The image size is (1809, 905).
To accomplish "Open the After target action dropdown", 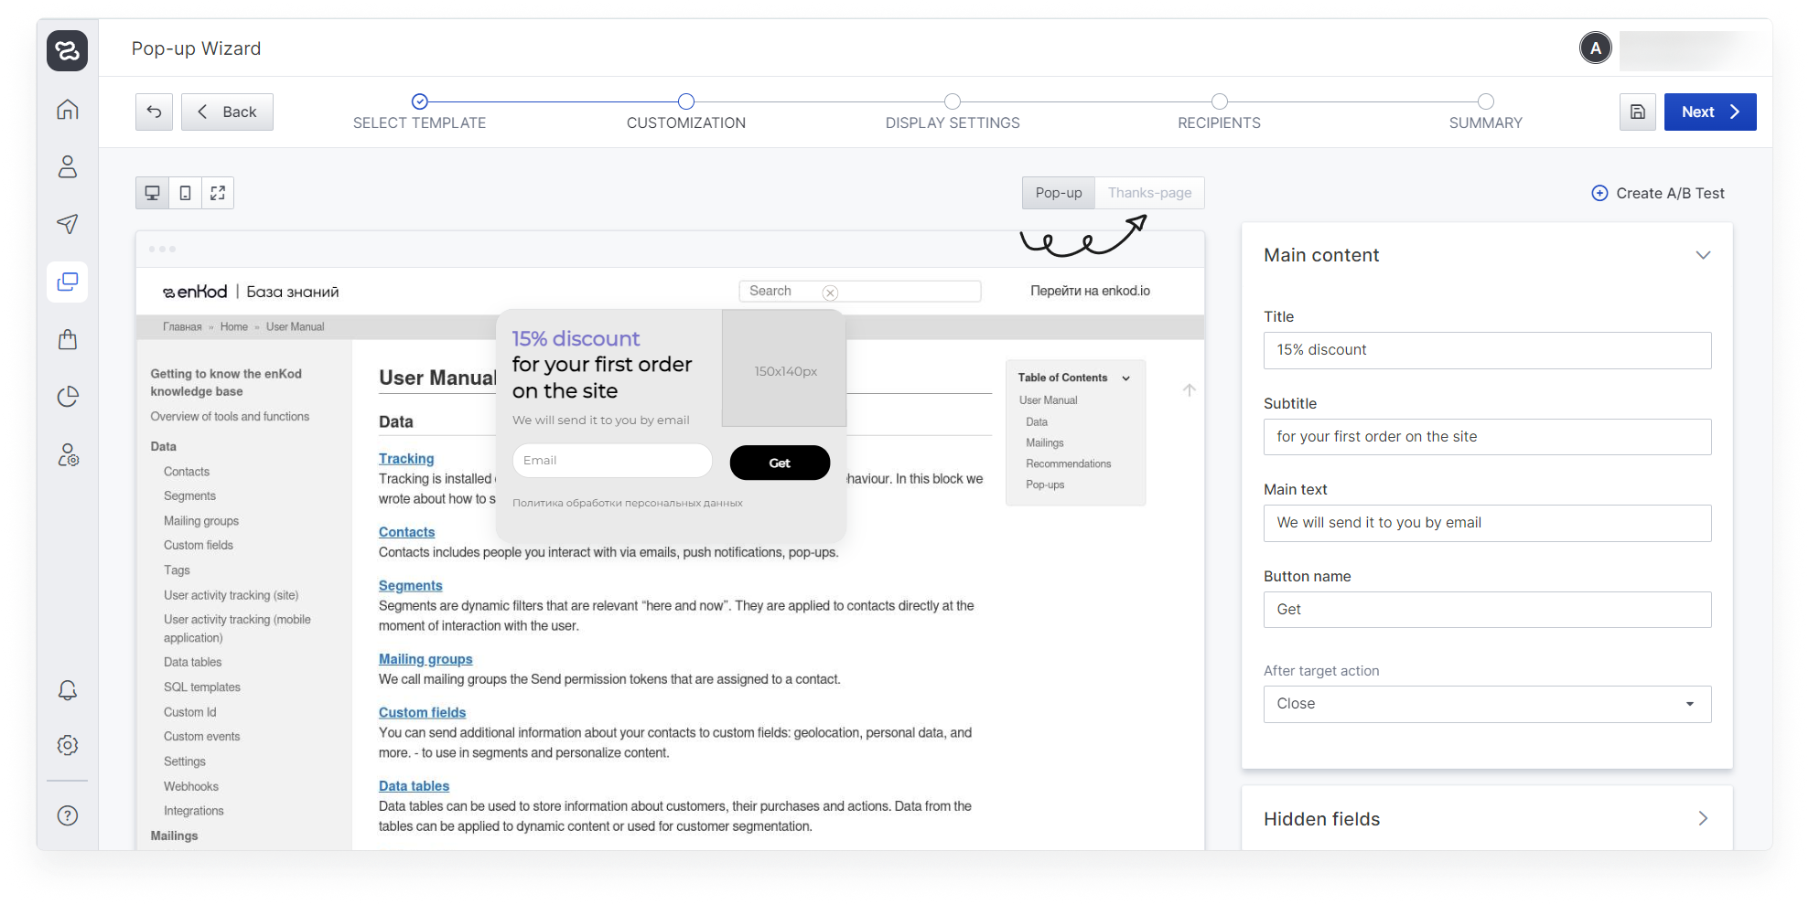I will (1486, 704).
